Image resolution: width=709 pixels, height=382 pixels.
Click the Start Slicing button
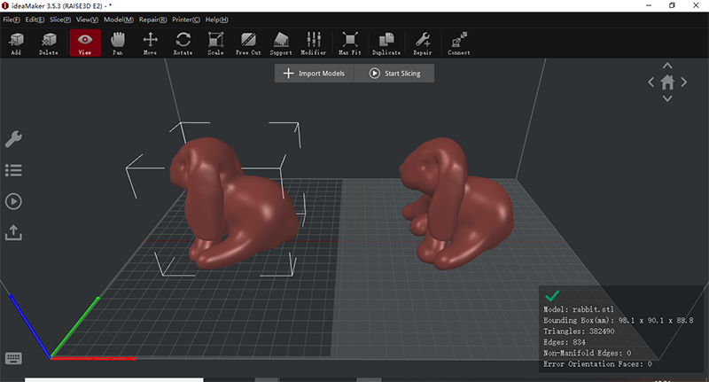pos(394,74)
